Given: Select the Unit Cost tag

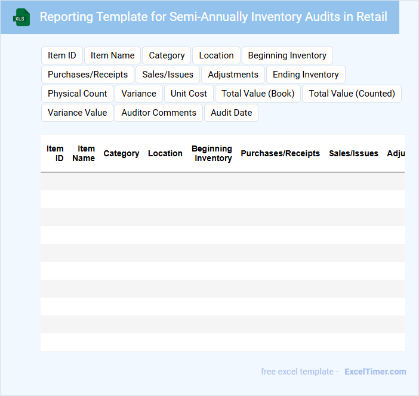Looking at the screenshot, I should coord(189,94).
